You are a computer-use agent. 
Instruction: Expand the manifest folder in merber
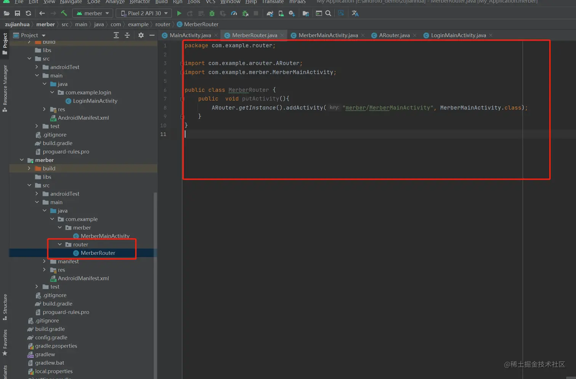coord(45,261)
